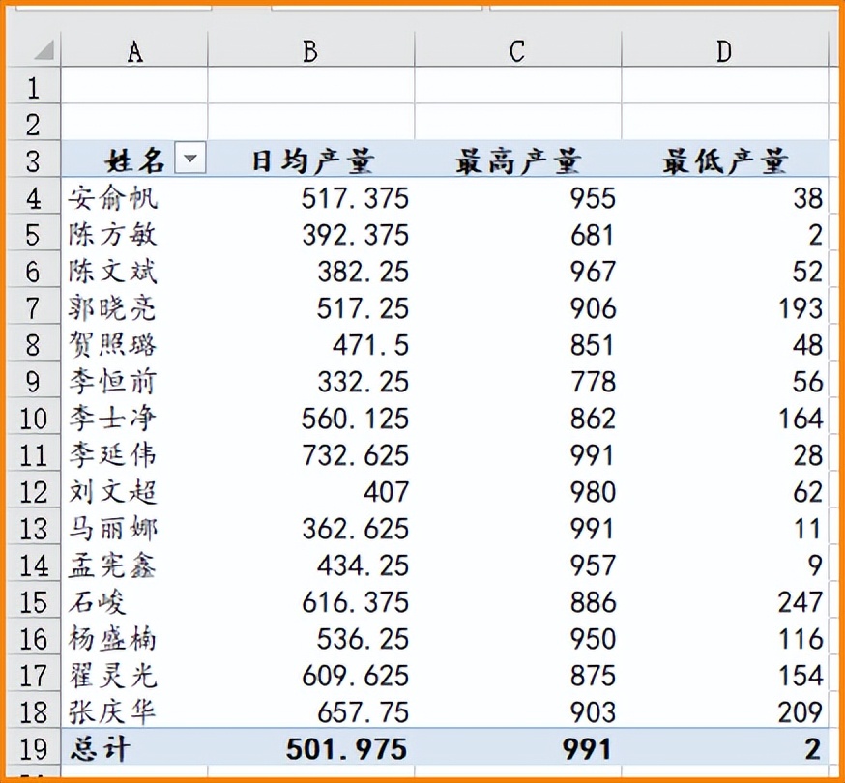
Task: Select row number 3
Action: point(32,159)
